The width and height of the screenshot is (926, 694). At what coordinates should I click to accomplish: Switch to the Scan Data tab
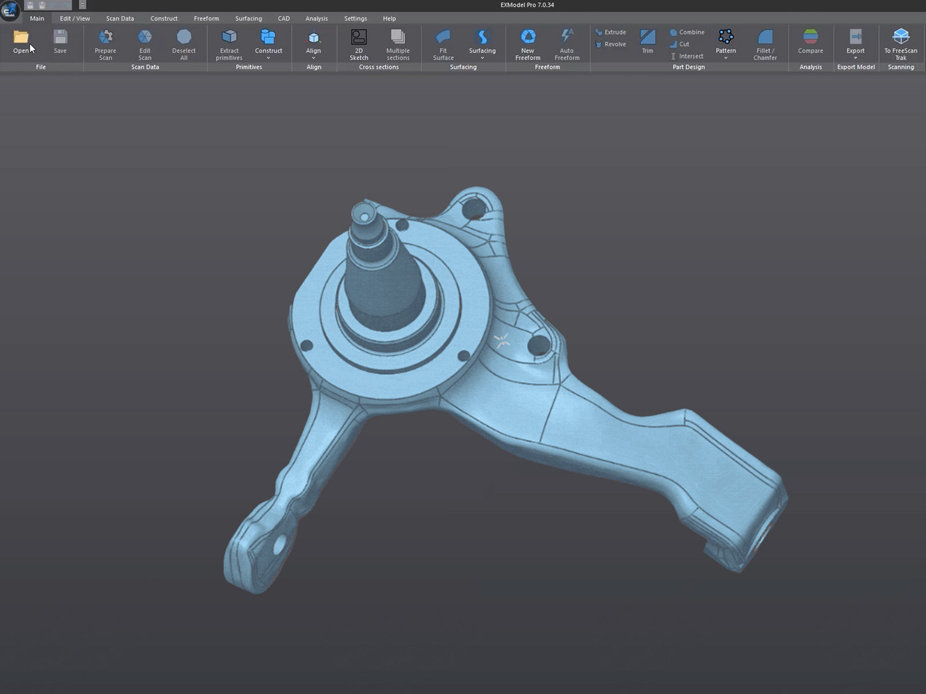click(x=120, y=19)
